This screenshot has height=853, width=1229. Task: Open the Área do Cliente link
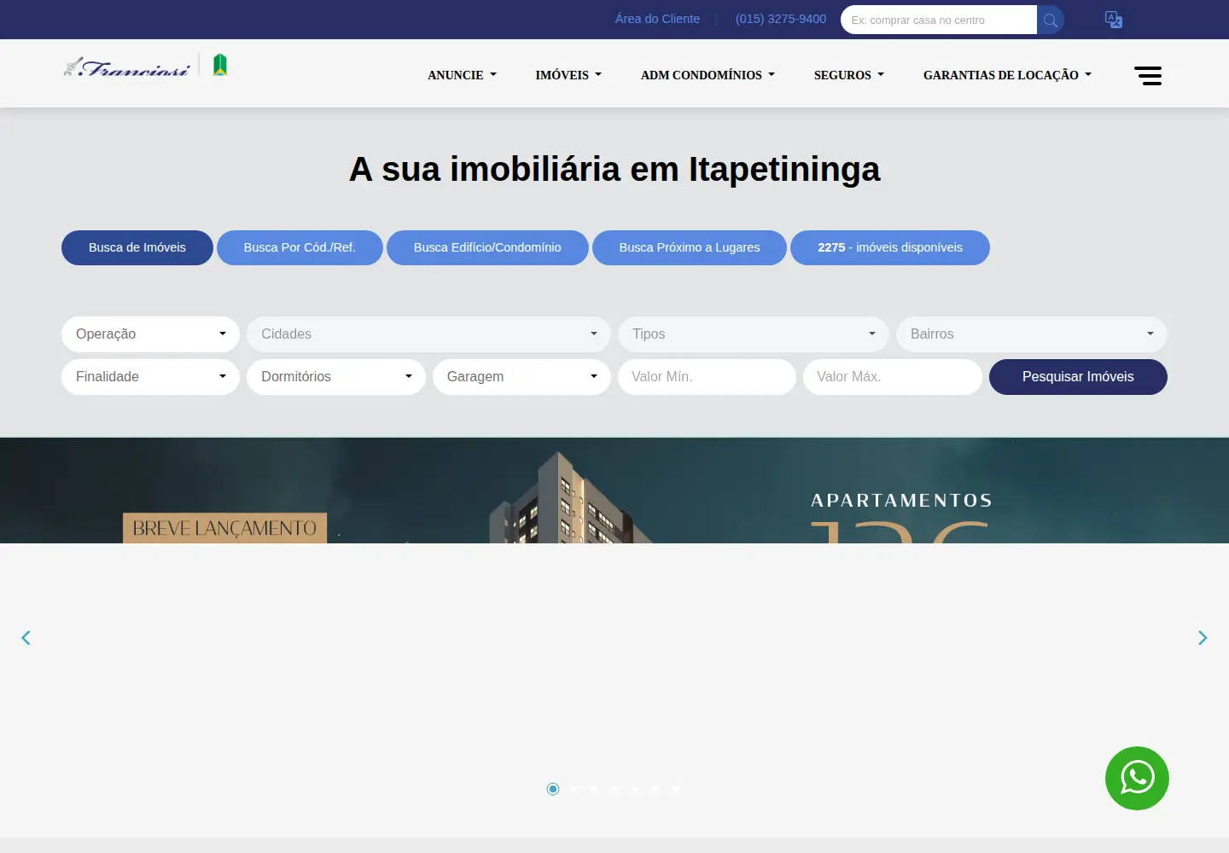tap(657, 19)
